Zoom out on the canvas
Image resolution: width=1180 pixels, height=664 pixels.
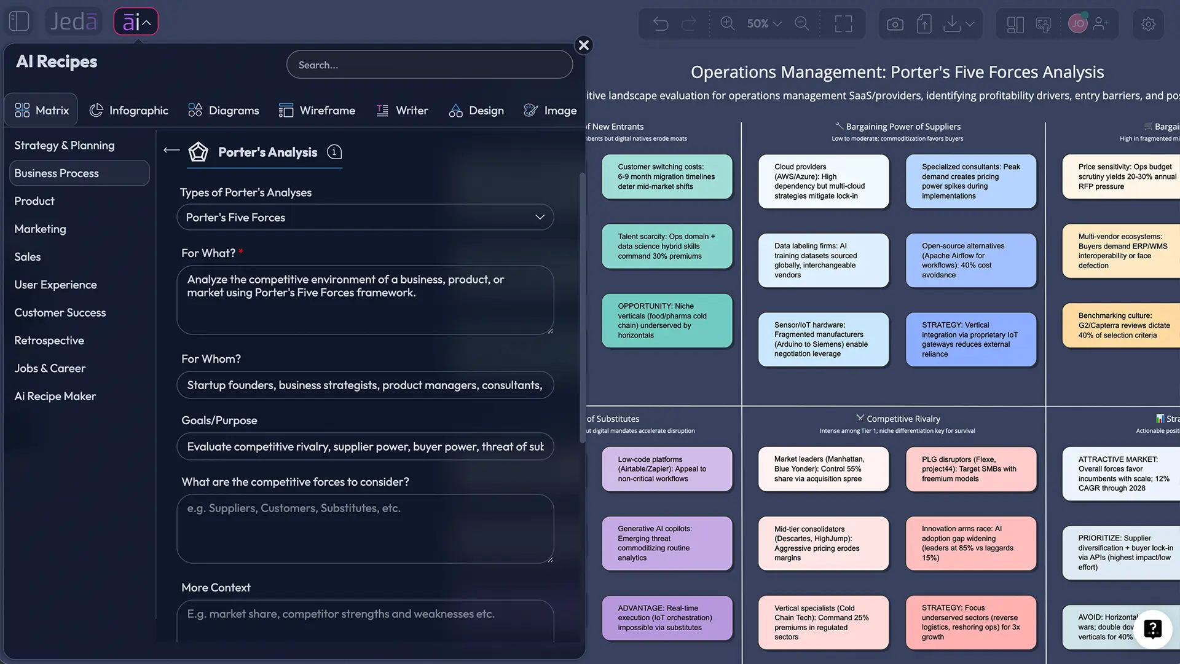point(802,23)
